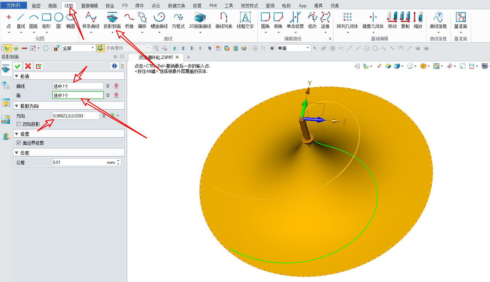Click the tolerance value spinner arrows

[118, 162]
